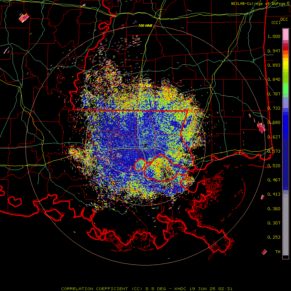Click the 100 NMI range ring label
The image size is (291, 291).
[145, 26]
